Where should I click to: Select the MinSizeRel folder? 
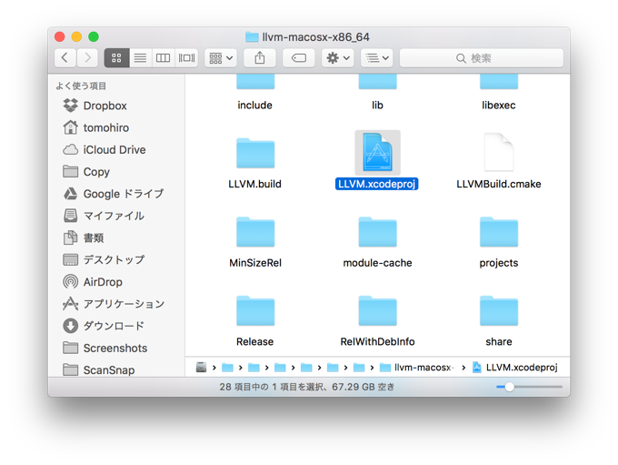pyautogui.click(x=255, y=232)
